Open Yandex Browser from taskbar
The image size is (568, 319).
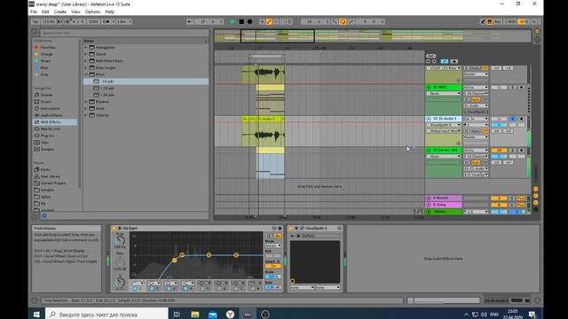(230, 315)
